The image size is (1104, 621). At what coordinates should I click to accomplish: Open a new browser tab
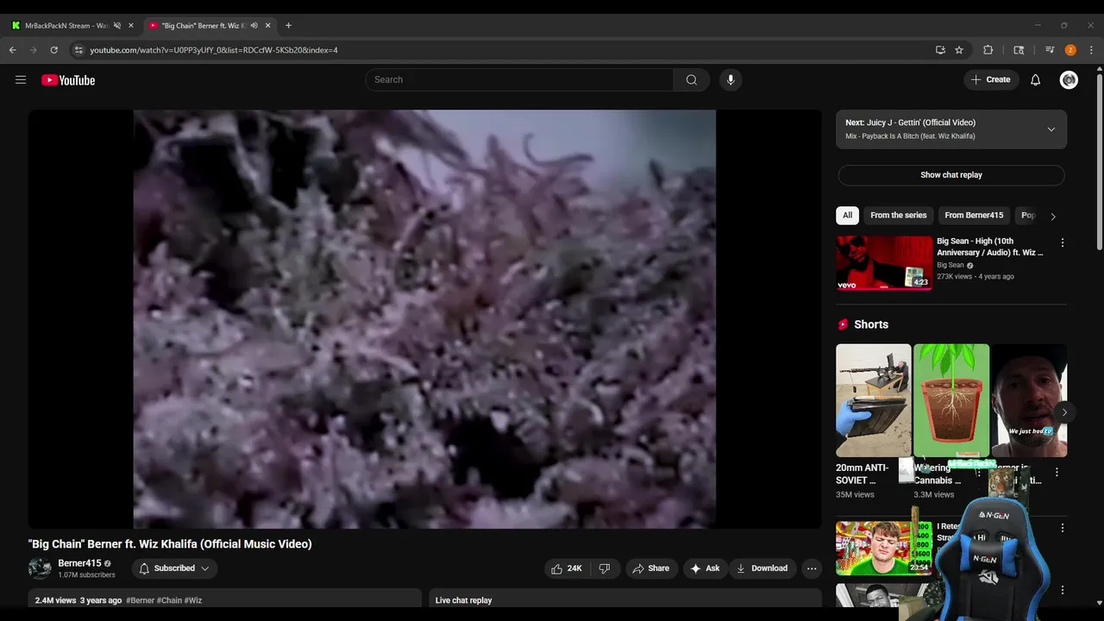tap(288, 26)
